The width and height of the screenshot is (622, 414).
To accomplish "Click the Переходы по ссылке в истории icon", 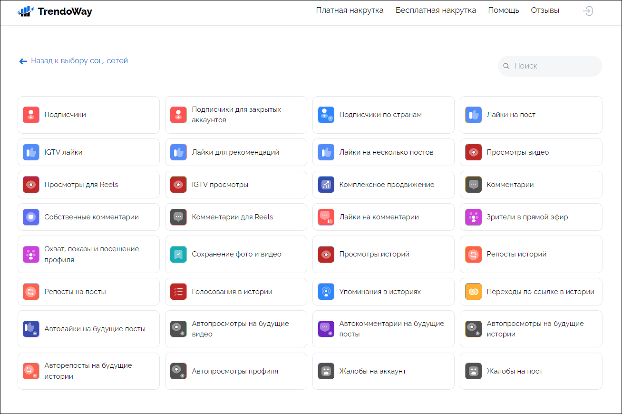I will 473,292.
